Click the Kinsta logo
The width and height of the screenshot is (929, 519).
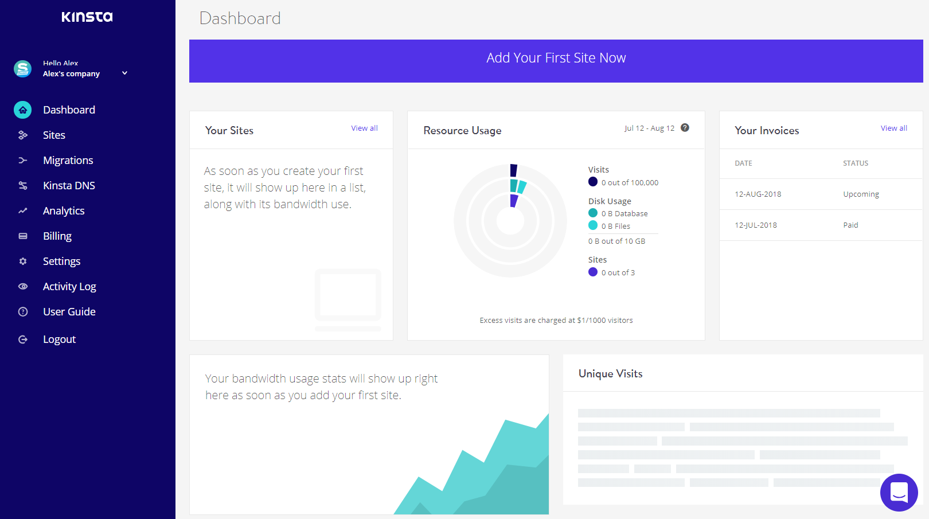(87, 17)
